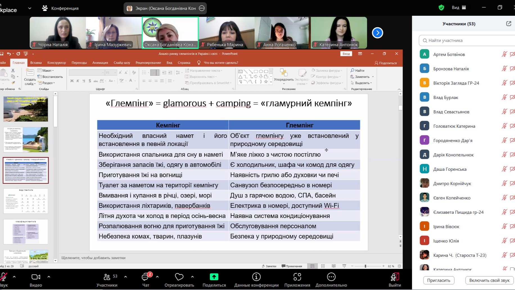515x290 pixels.
Task: Expand the participants options arrow
Action: 126,277
